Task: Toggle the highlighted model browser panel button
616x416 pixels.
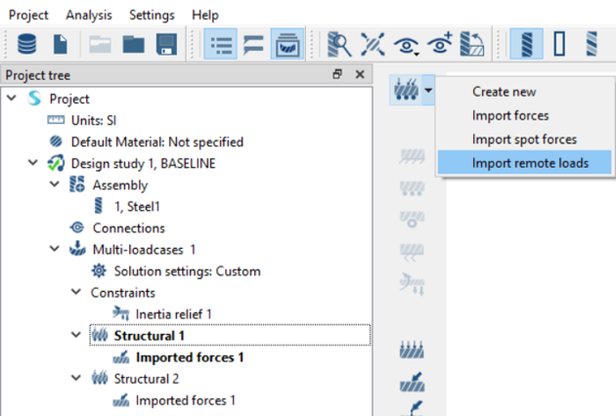Action: pos(285,44)
